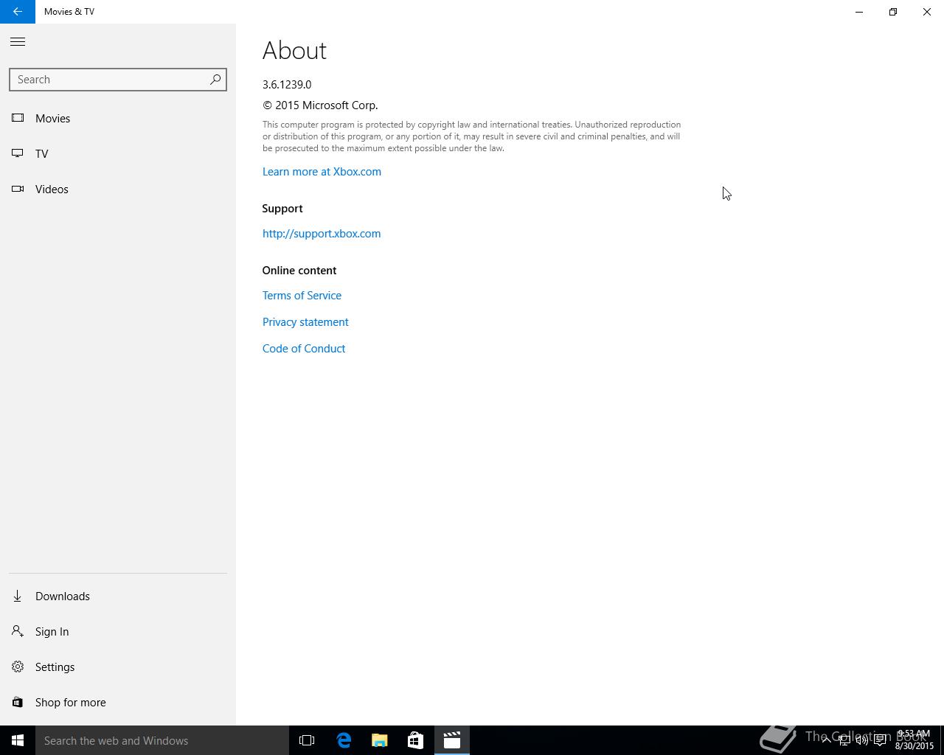Open the Terms of Service link

pyautogui.click(x=302, y=295)
